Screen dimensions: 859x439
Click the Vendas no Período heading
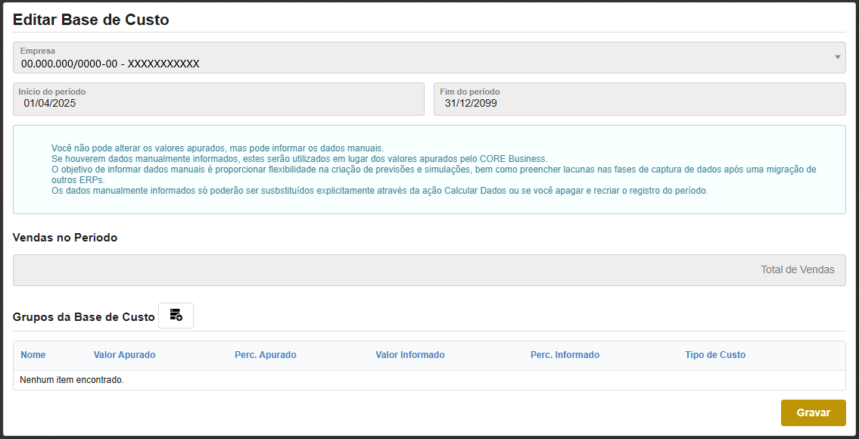[65, 238]
